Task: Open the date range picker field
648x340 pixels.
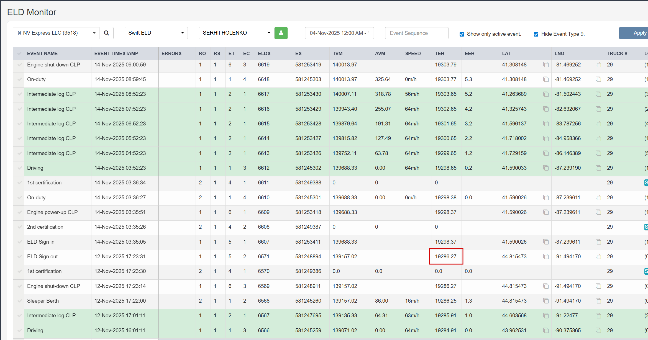Action: (x=339, y=33)
